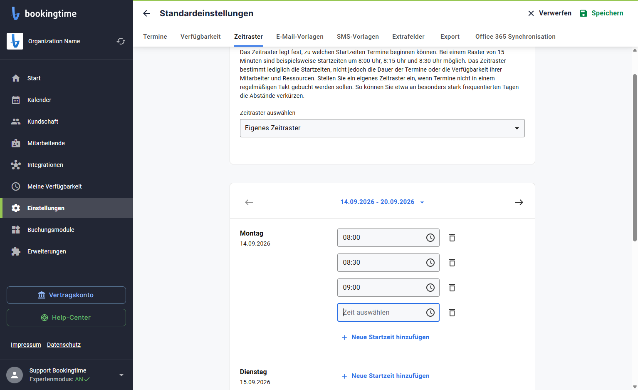Open Buchungsmodule in the sidebar
The image size is (638, 390).
(67, 230)
